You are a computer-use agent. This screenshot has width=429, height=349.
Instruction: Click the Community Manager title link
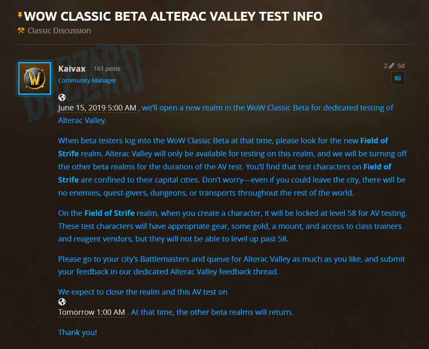[87, 81]
